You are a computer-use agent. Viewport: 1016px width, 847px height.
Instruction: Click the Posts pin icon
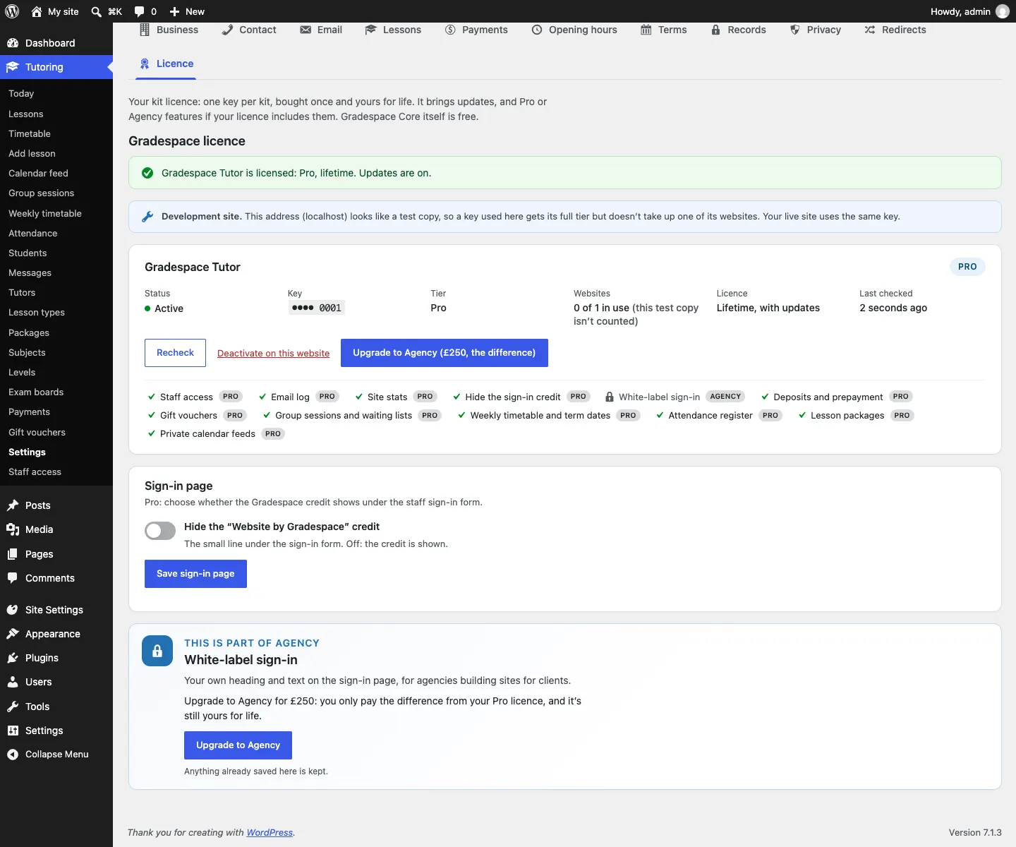click(13, 505)
